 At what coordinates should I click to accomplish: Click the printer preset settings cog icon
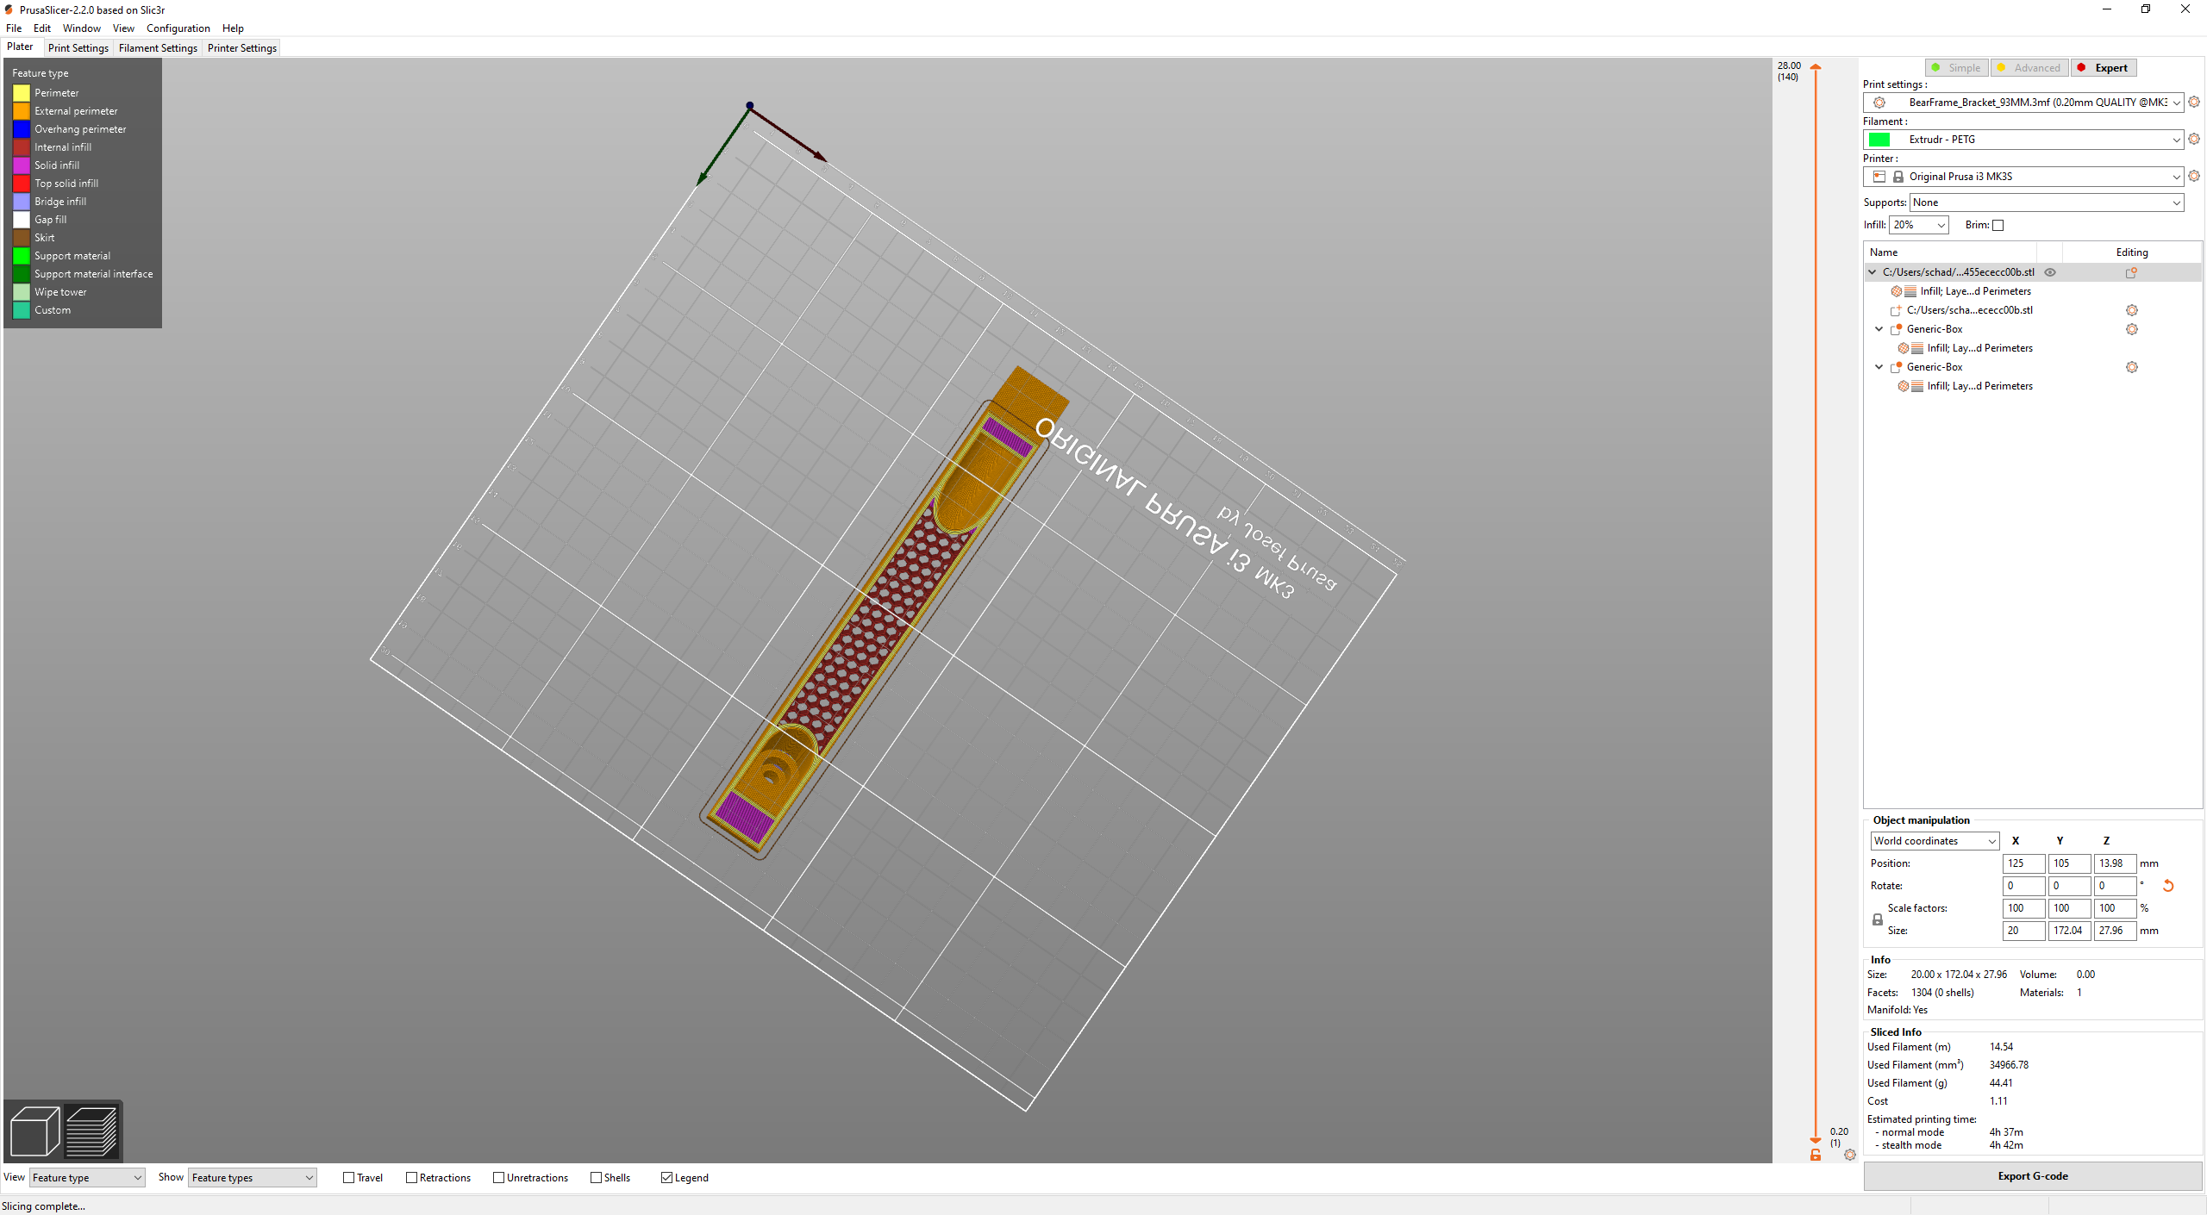click(2193, 176)
